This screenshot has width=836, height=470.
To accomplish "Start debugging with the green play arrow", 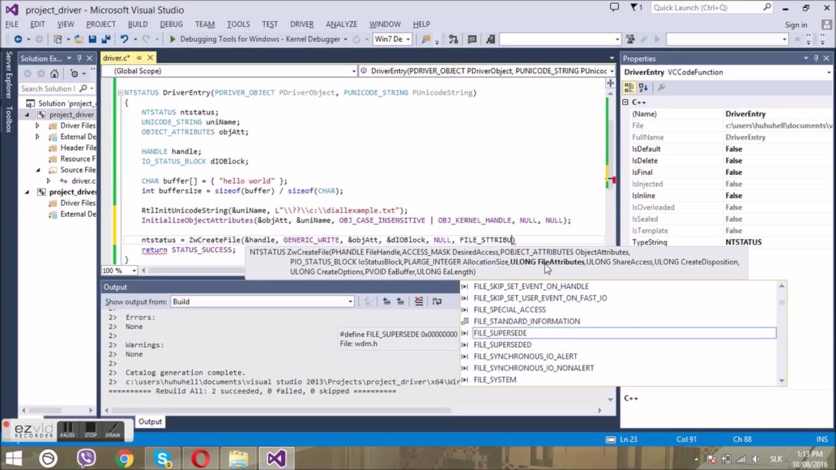I will pyautogui.click(x=172, y=39).
